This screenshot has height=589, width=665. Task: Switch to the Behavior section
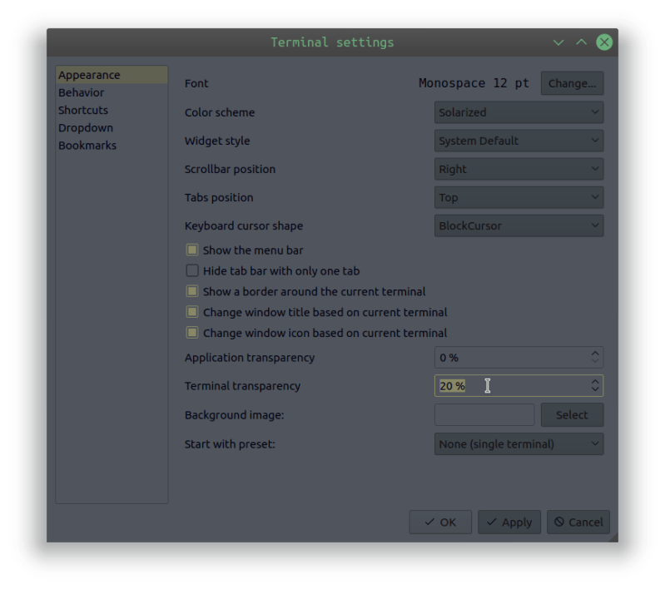click(112, 92)
